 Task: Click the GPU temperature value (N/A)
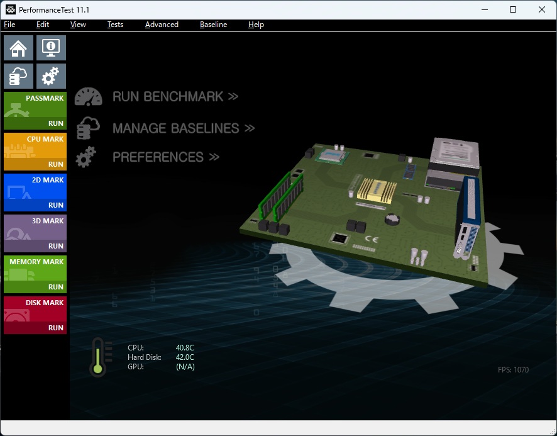coord(185,367)
